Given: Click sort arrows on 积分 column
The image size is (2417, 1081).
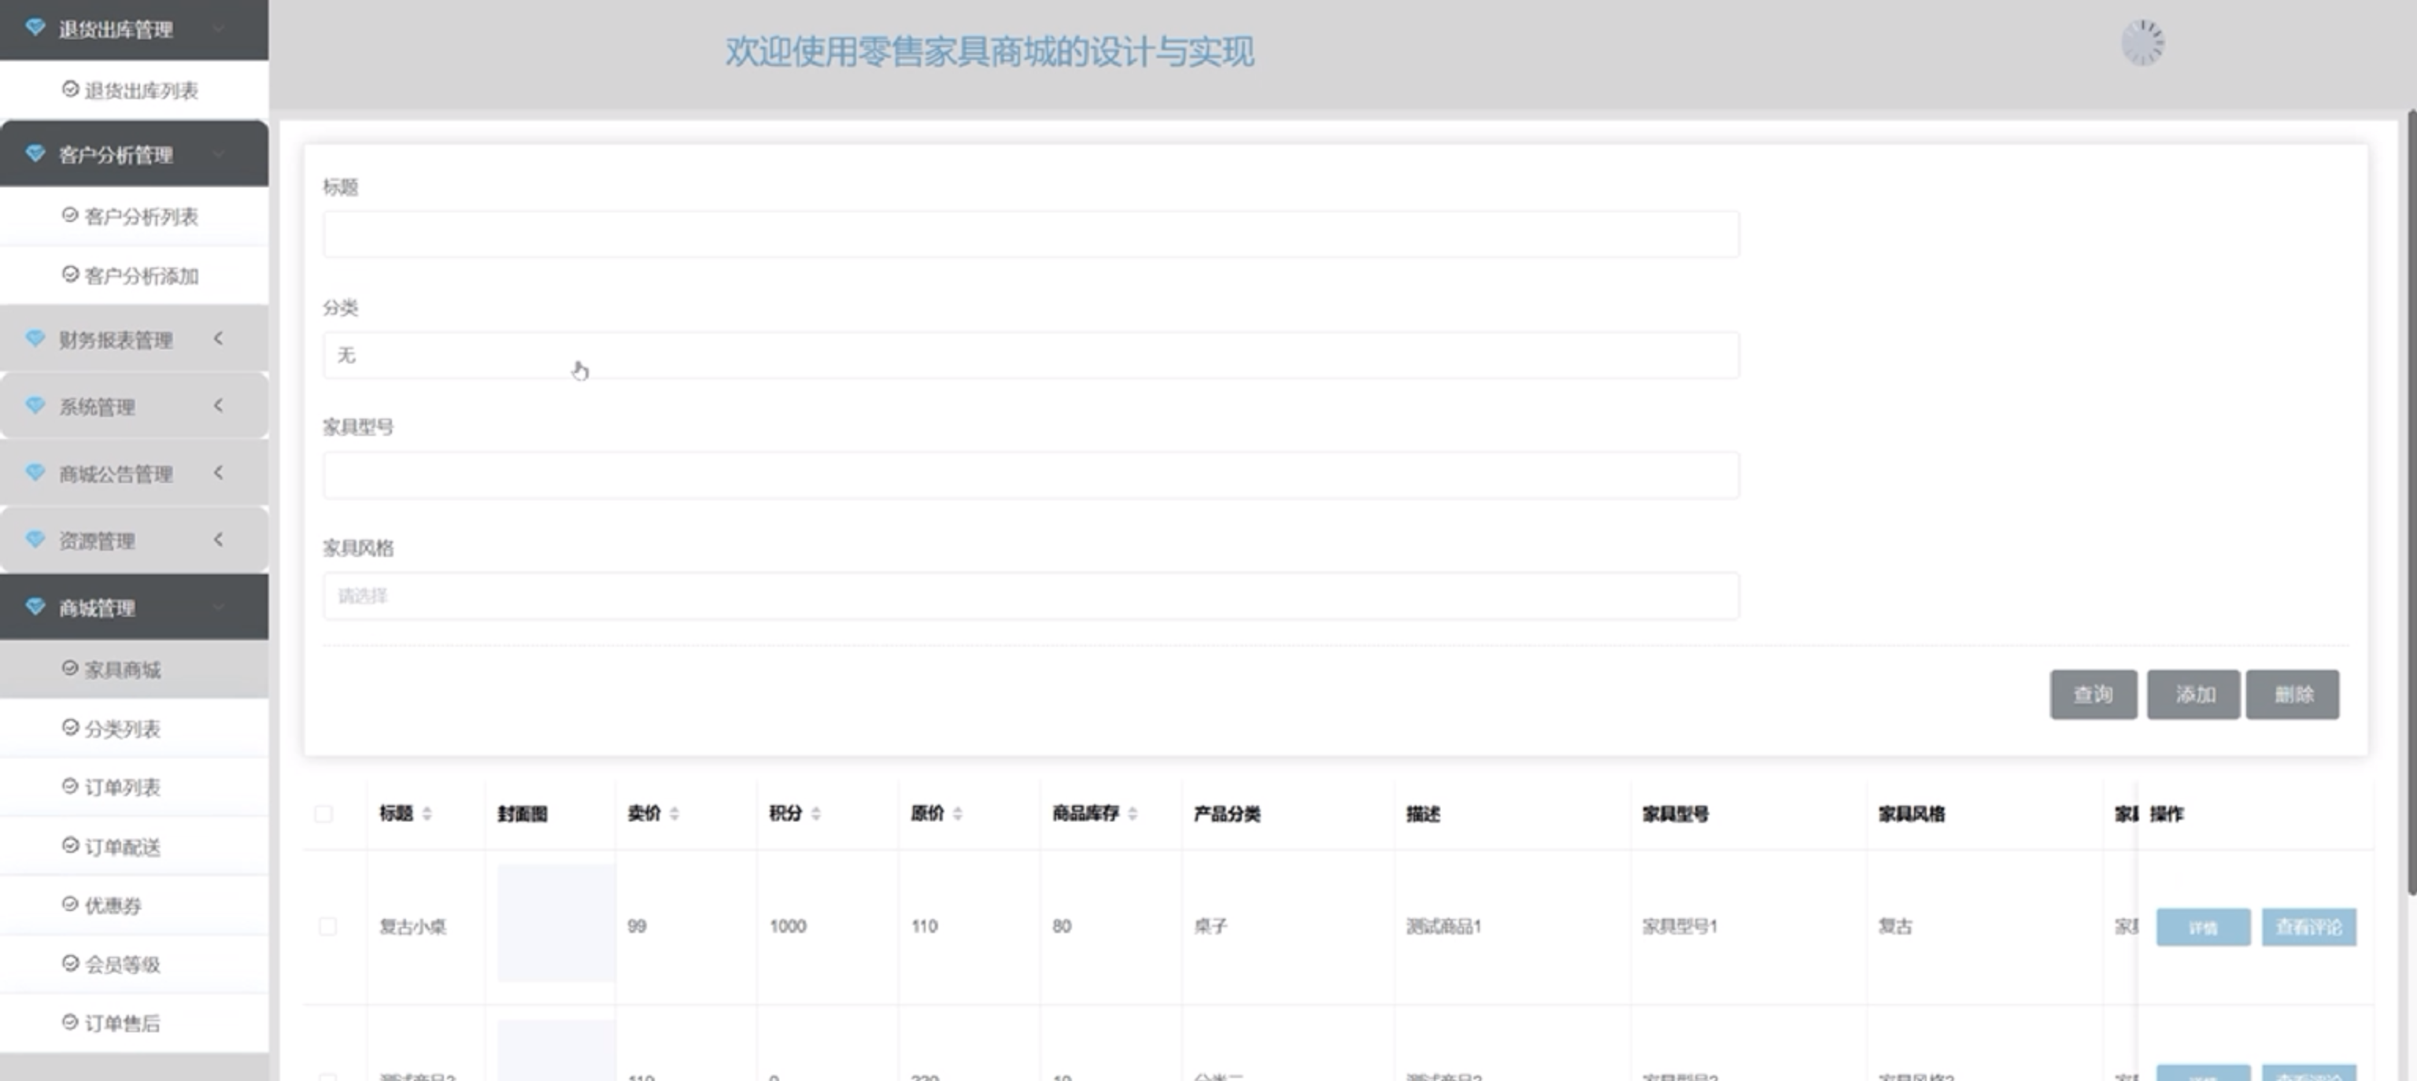Looking at the screenshot, I should point(816,814).
